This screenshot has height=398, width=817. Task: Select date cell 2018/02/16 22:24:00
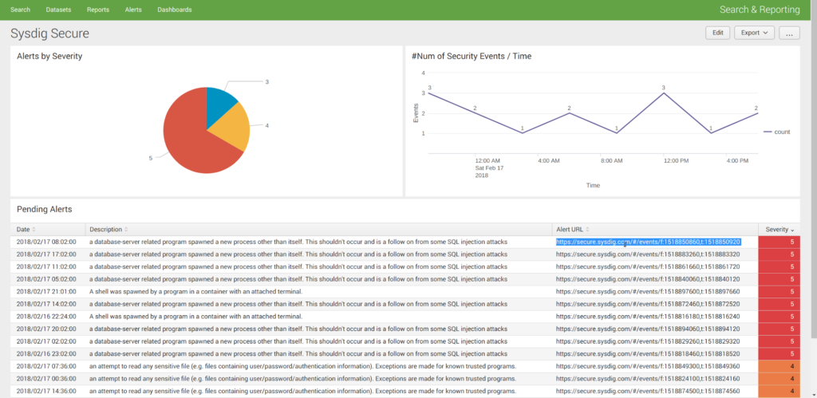[45, 317]
